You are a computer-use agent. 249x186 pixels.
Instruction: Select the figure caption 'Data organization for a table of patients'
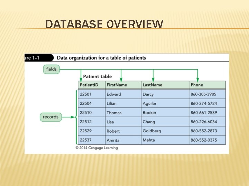tap(101, 58)
